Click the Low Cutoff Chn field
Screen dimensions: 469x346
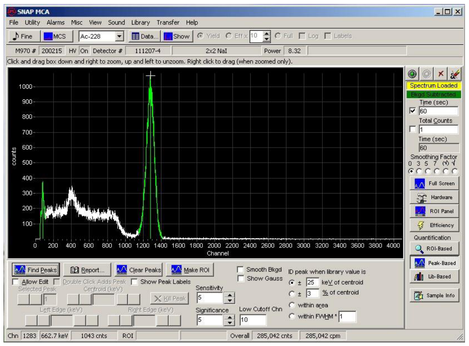tap(252, 320)
